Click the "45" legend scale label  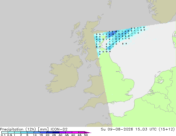(79, 135)
